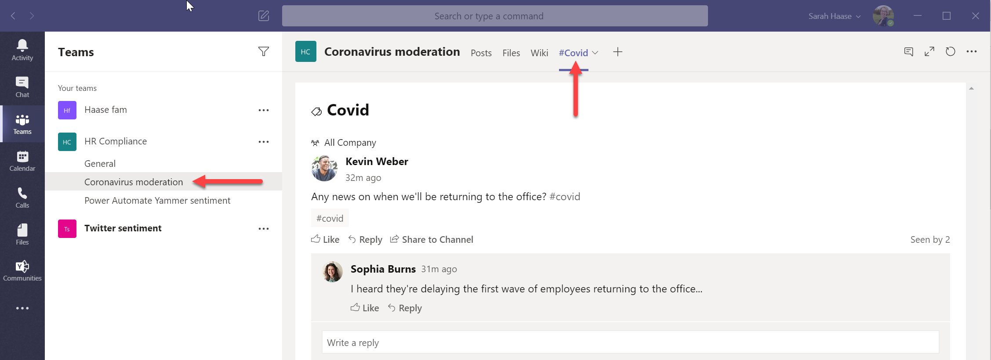Viewport: 991px width, 360px height.
Task: Open Yammer Communities app
Action: (x=22, y=271)
